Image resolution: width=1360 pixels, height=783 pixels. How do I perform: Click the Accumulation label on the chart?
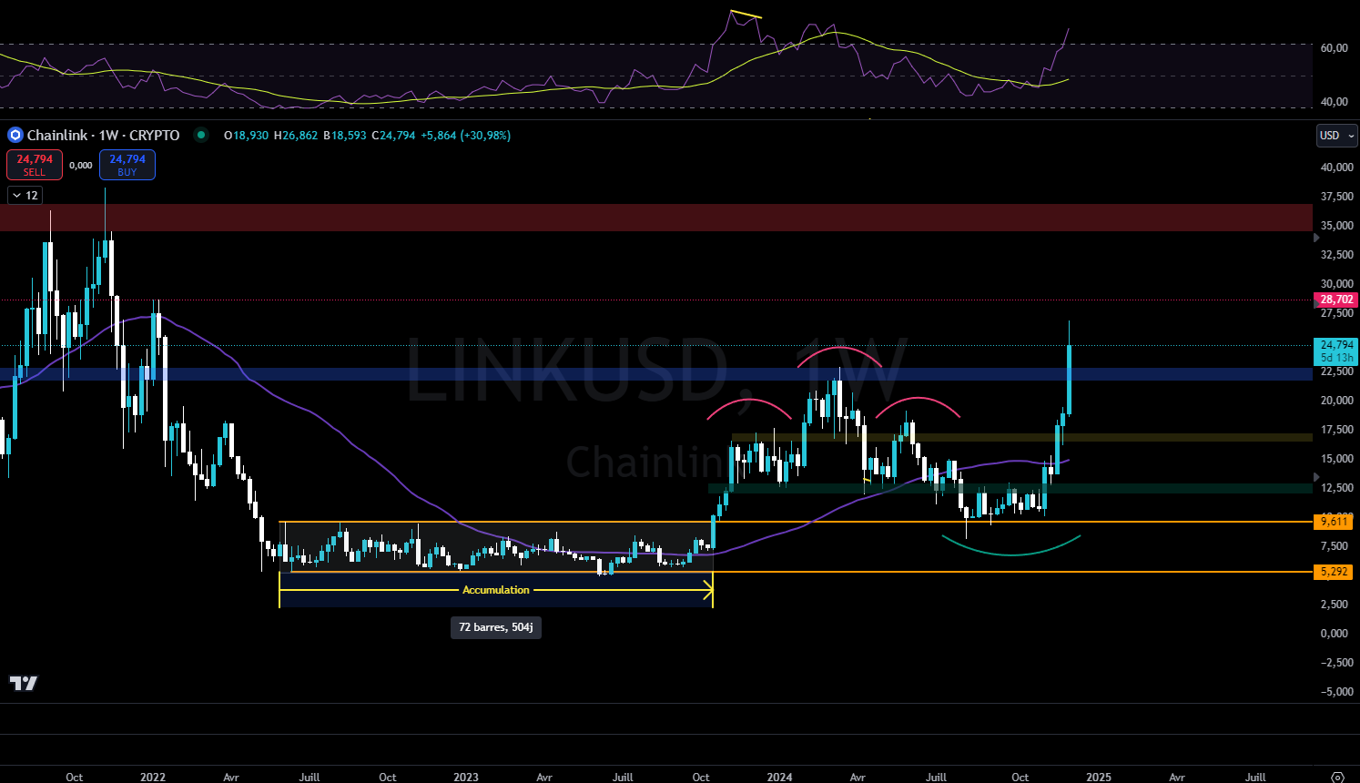tap(495, 589)
